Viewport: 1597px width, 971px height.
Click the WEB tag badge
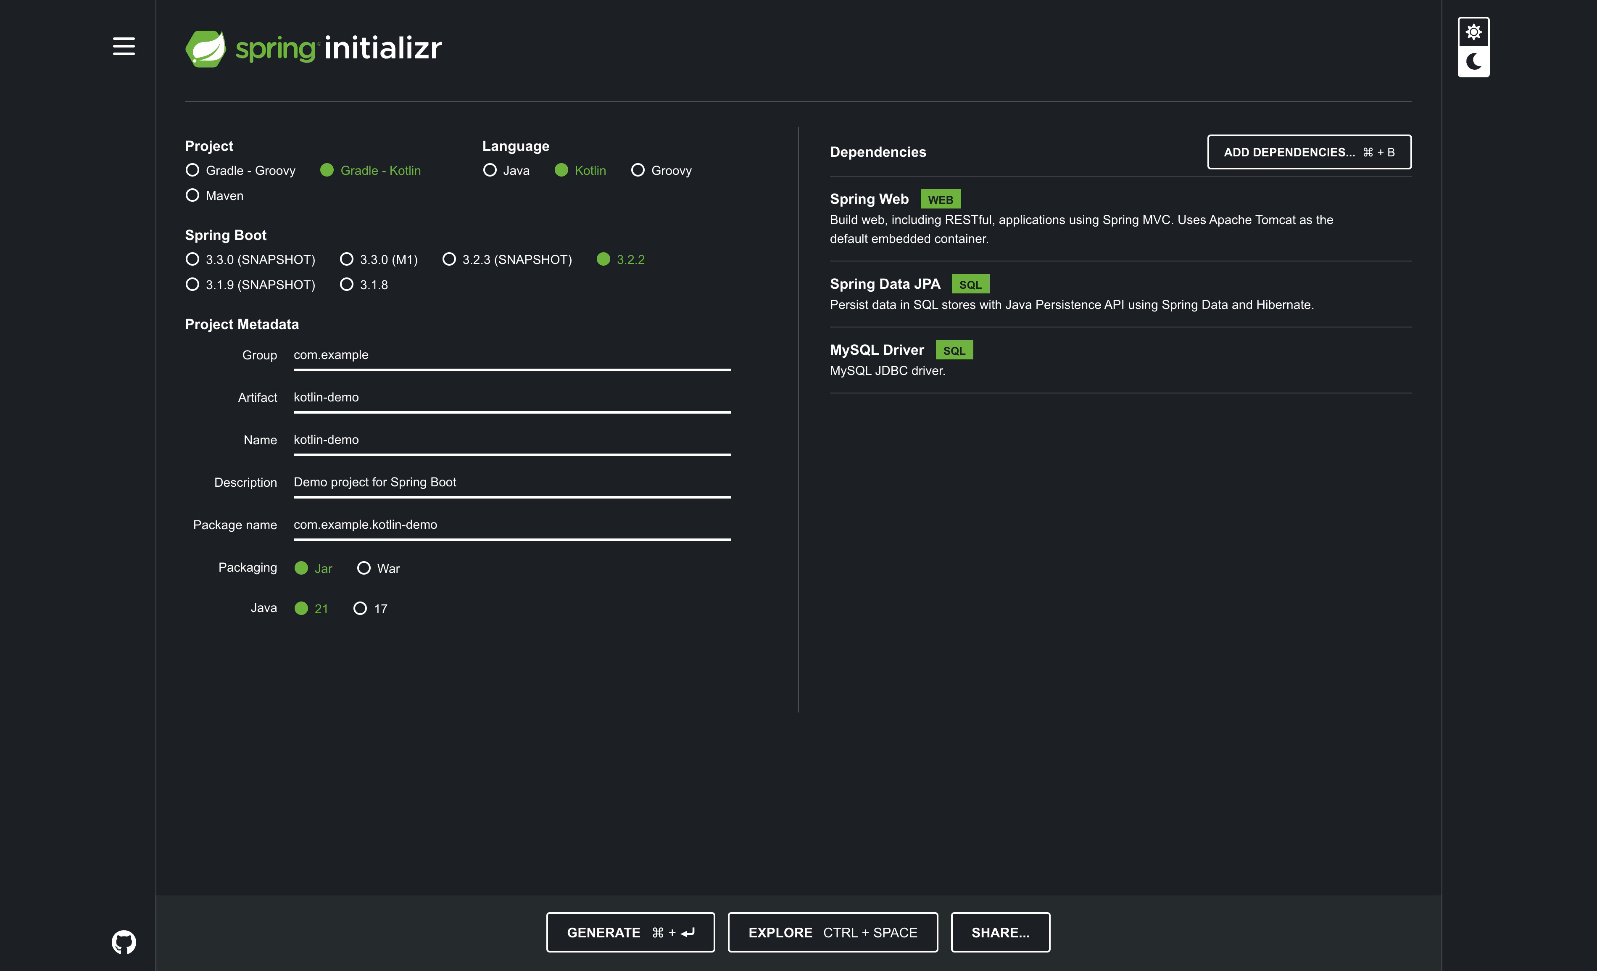pyautogui.click(x=940, y=200)
